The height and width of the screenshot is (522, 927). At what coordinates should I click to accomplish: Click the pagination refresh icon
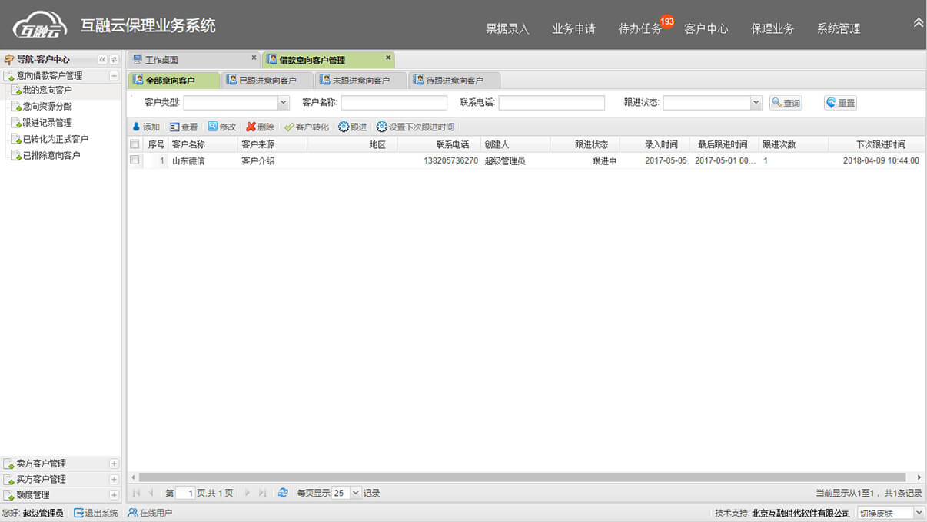point(283,493)
